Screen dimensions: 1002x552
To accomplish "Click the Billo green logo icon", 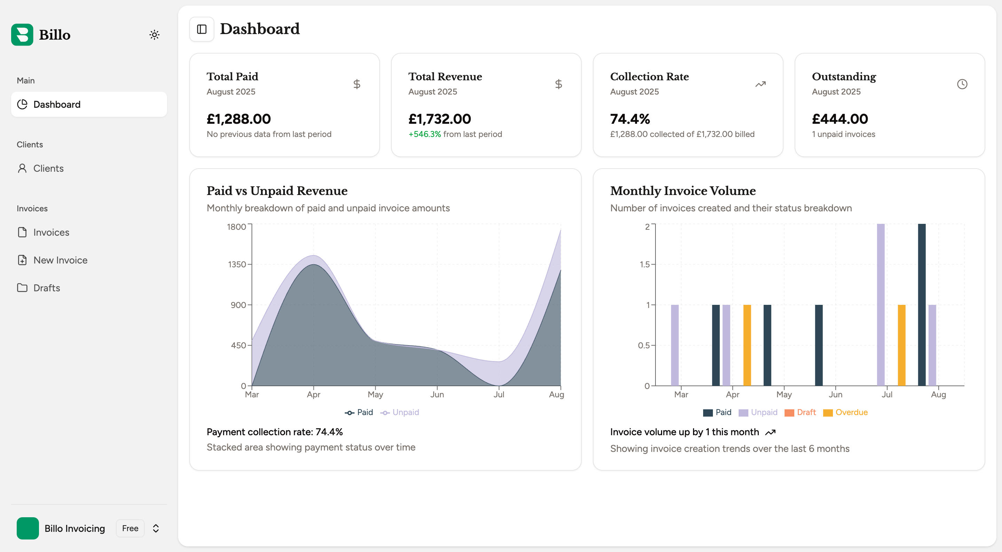I will click(22, 35).
